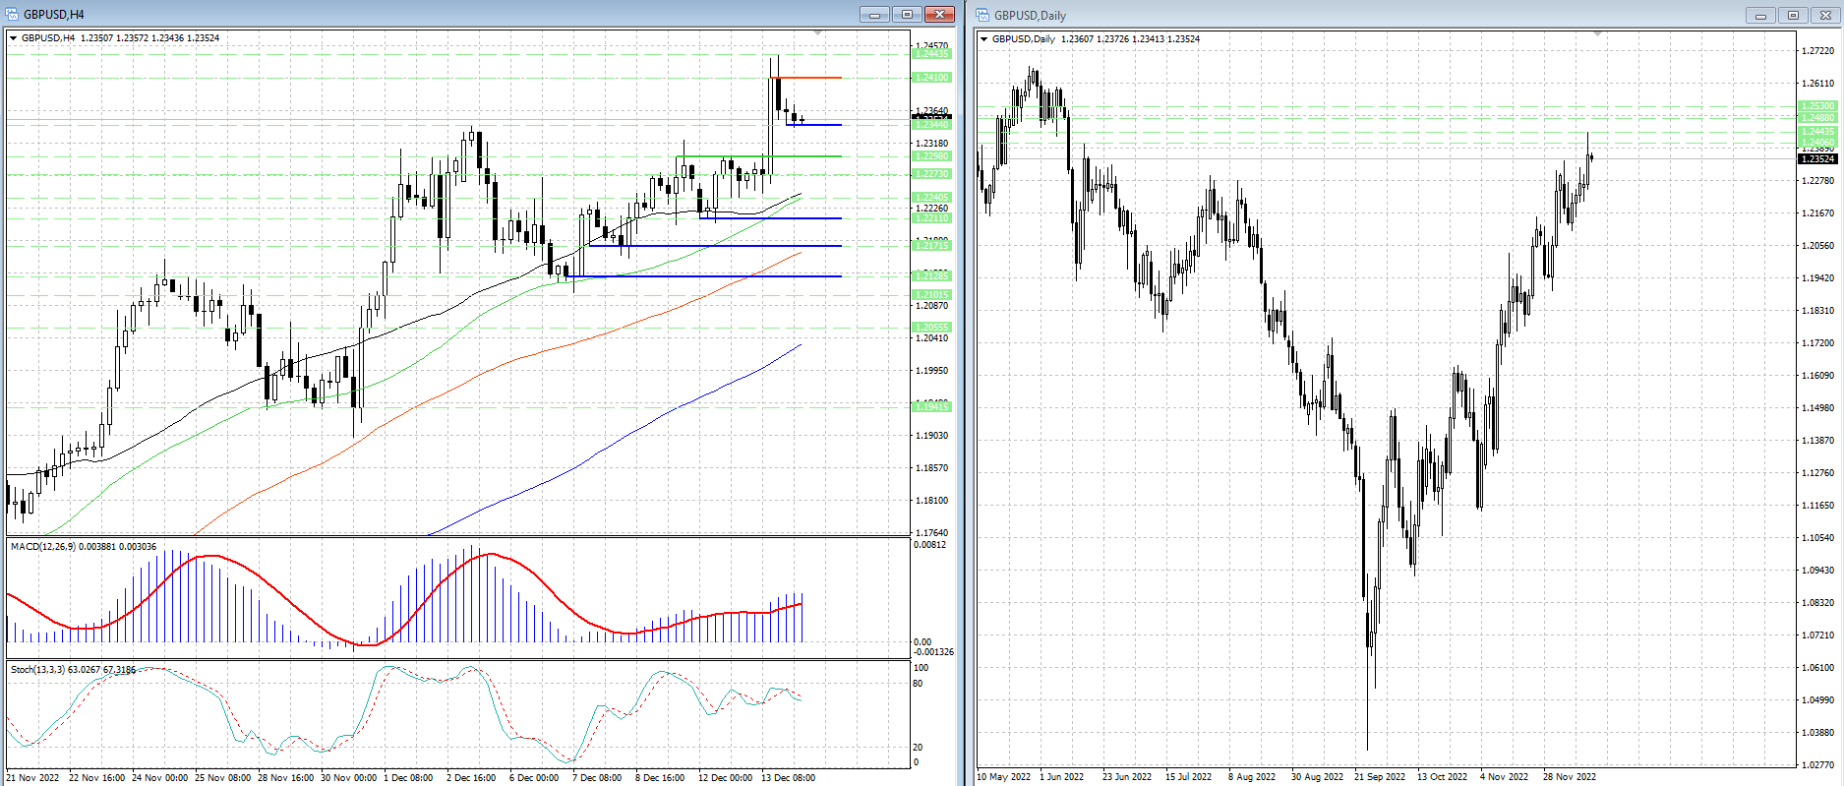Maximize the GBPUSD,H4 chart window
The height and width of the screenshot is (786, 1844).
(907, 14)
